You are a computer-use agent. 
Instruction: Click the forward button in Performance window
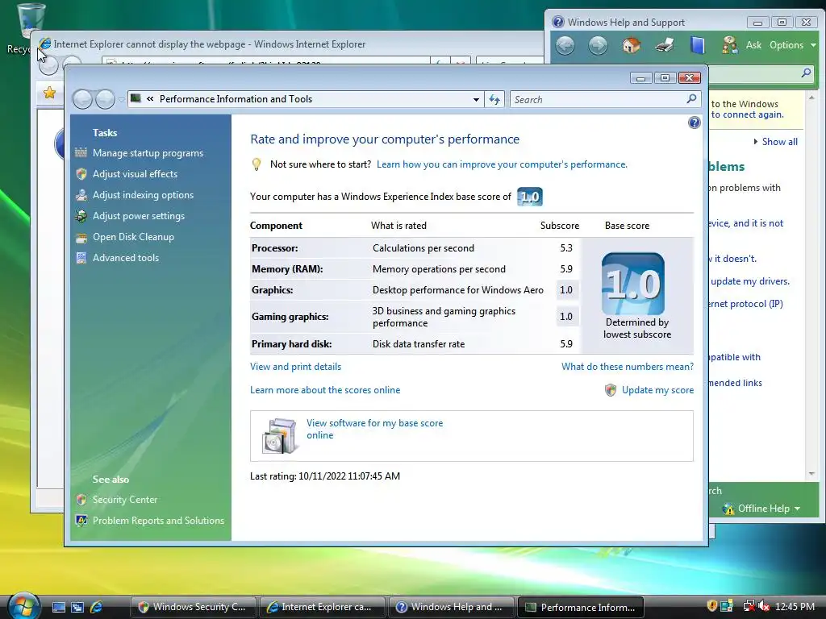105,99
